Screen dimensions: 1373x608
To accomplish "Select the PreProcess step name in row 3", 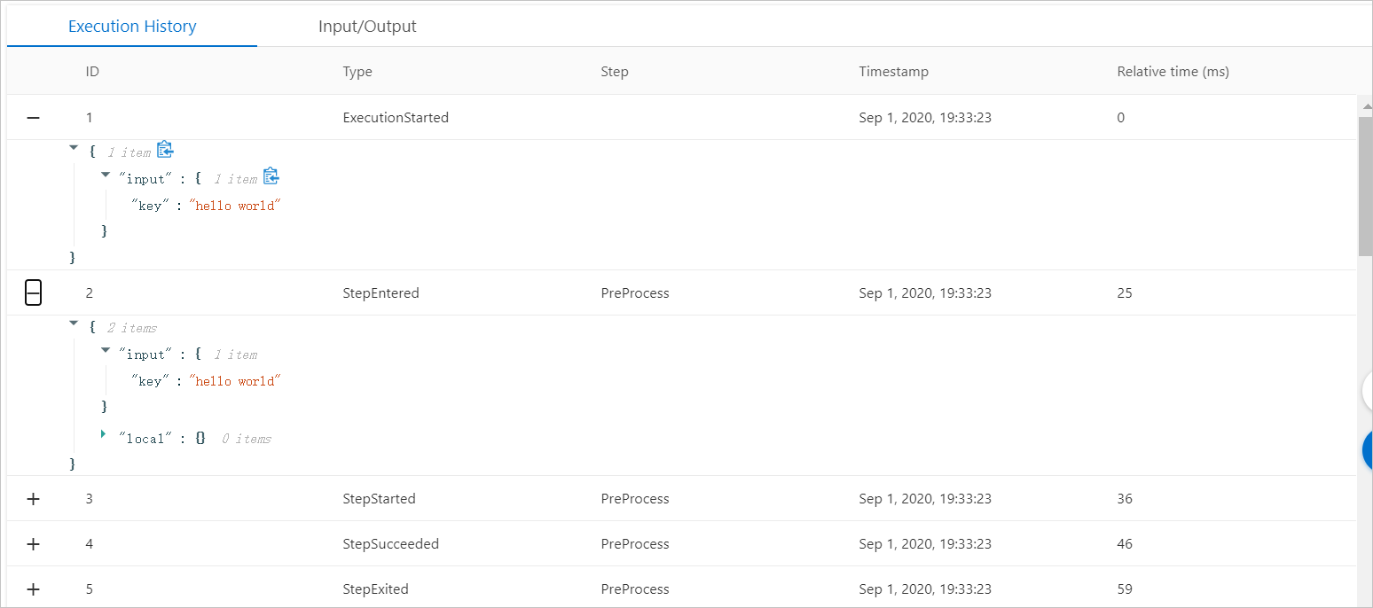I will (x=634, y=498).
